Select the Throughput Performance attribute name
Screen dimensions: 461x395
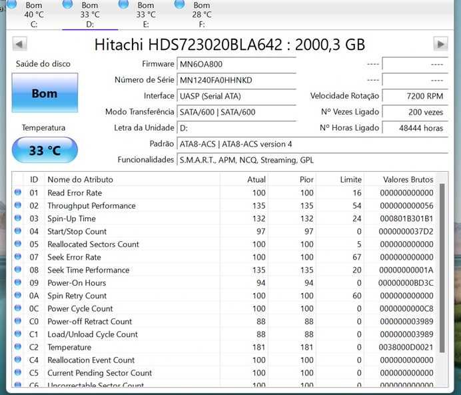coord(91,206)
